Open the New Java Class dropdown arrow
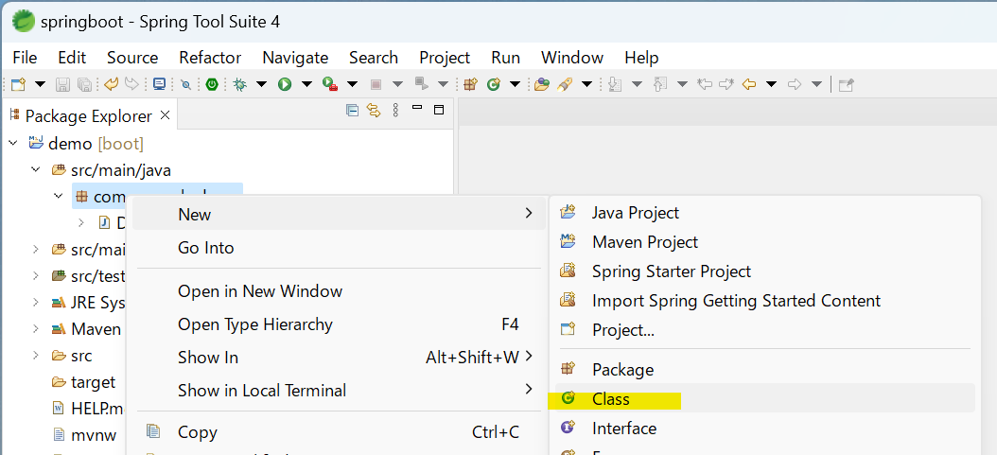 pos(515,84)
